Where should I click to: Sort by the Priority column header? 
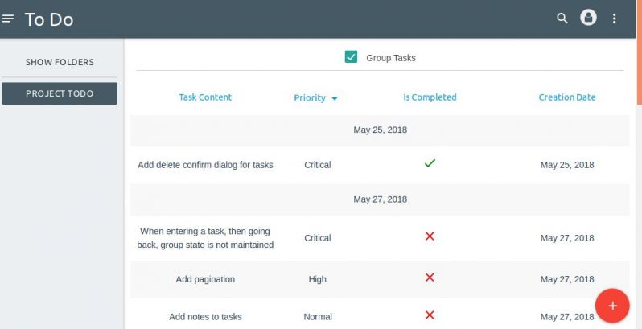click(310, 98)
